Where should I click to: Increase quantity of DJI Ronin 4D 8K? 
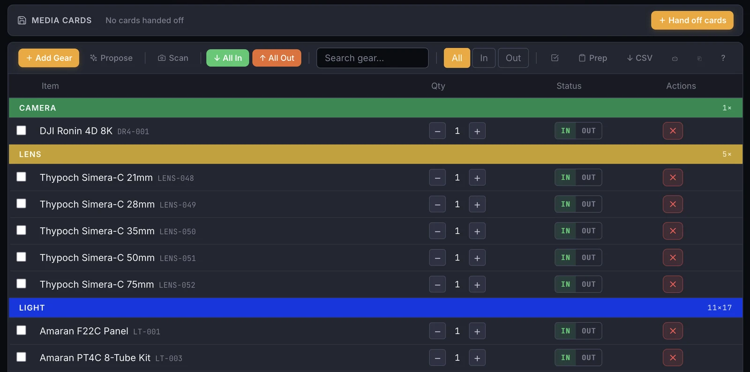pos(477,131)
